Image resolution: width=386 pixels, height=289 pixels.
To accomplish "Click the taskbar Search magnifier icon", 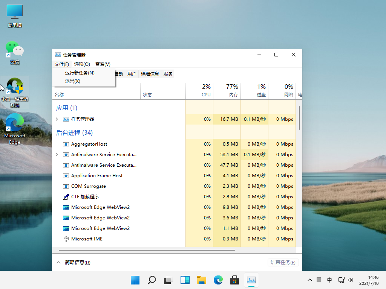I will (152, 280).
